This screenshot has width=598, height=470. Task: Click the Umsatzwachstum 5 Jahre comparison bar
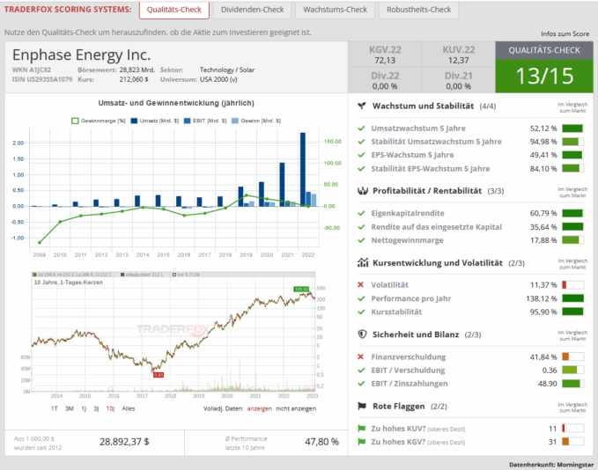click(572, 129)
